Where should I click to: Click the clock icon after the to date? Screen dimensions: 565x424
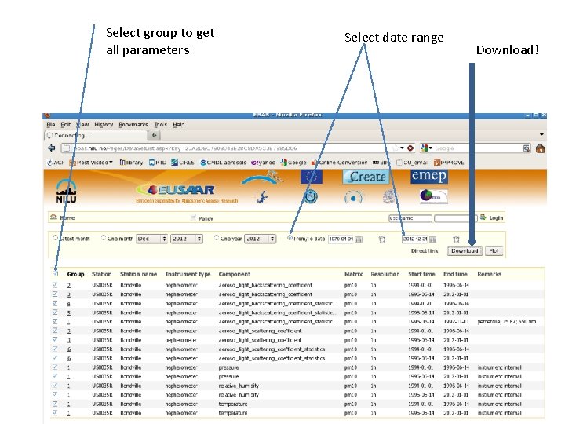tap(456, 239)
